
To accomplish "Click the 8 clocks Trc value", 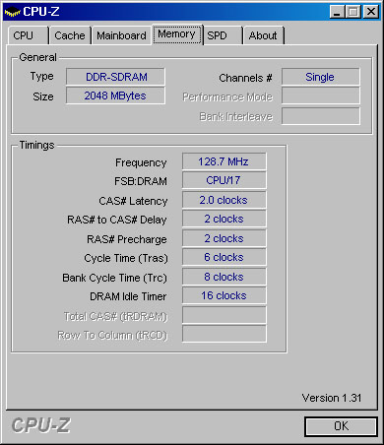I will [224, 277].
